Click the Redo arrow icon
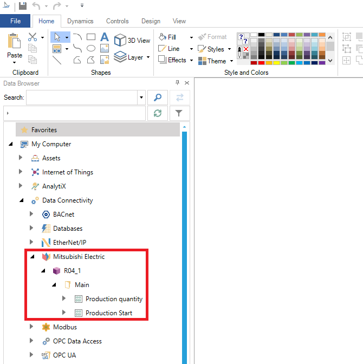 [x=57, y=5]
